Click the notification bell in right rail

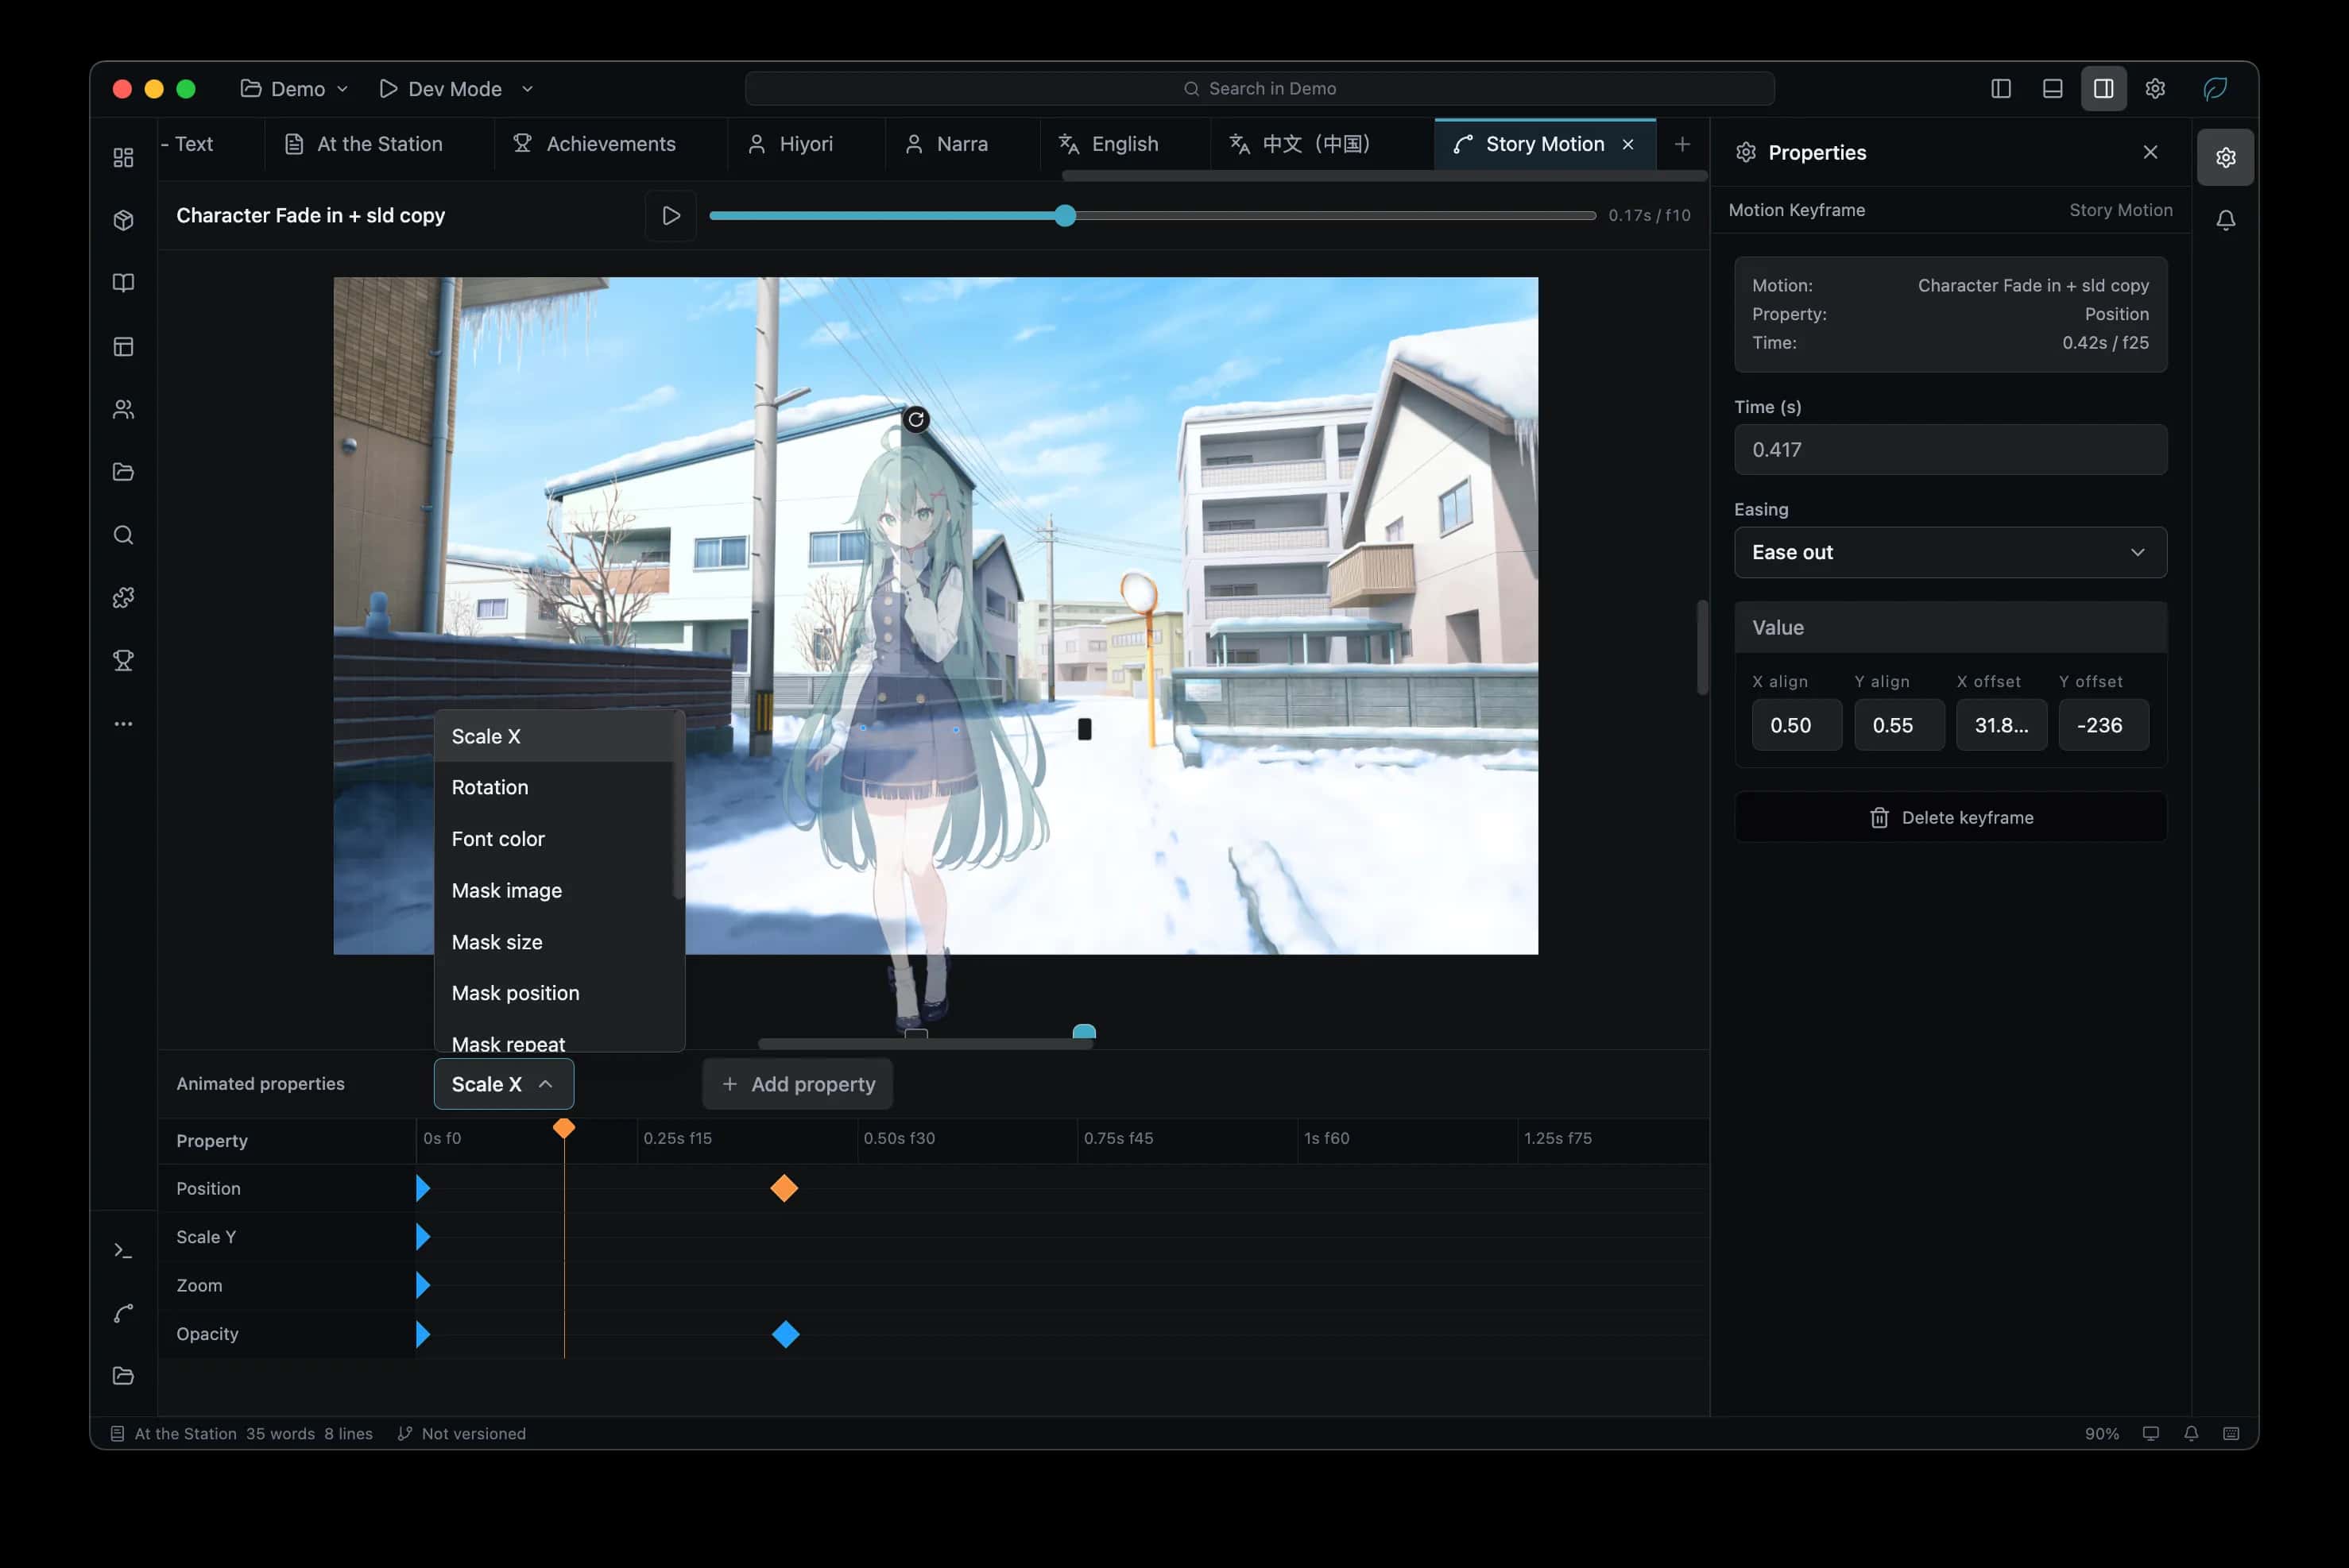tap(2225, 220)
